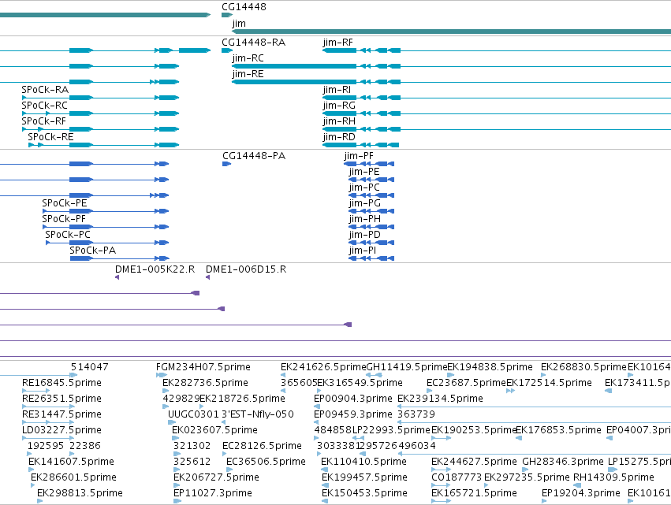Click the GH28346.3prime EST label
The height and width of the screenshot is (505, 671).
[x=563, y=462]
